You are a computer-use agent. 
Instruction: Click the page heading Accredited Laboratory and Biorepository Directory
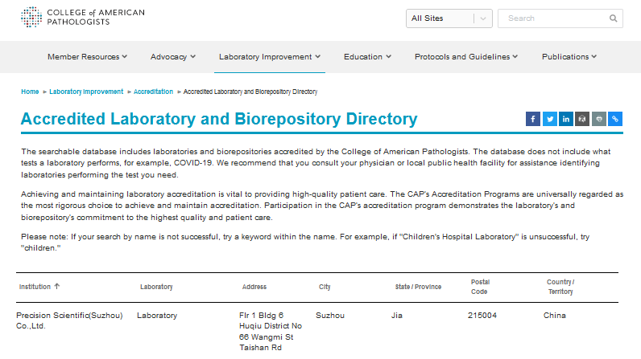[219, 119]
